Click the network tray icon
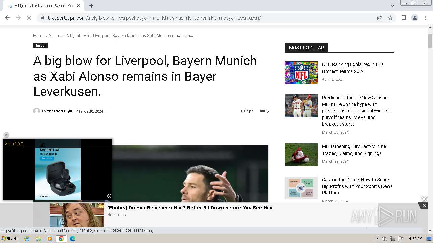The width and height of the screenshot is (433, 243). 393,239
